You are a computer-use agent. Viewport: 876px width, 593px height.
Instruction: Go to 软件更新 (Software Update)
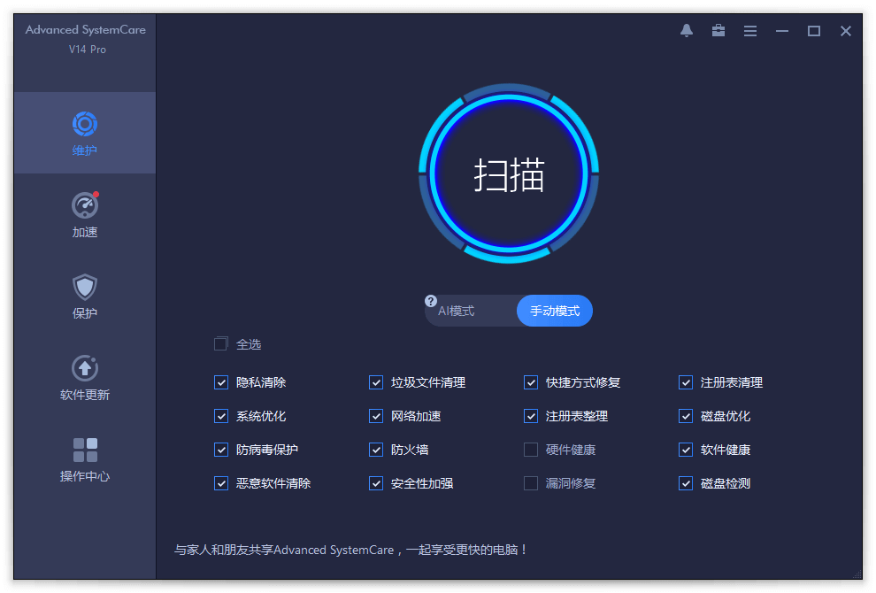(x=84, y=376)
